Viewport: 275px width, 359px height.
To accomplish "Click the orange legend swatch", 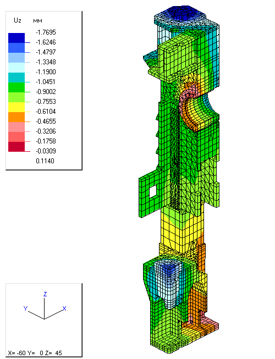I will 16,117.
